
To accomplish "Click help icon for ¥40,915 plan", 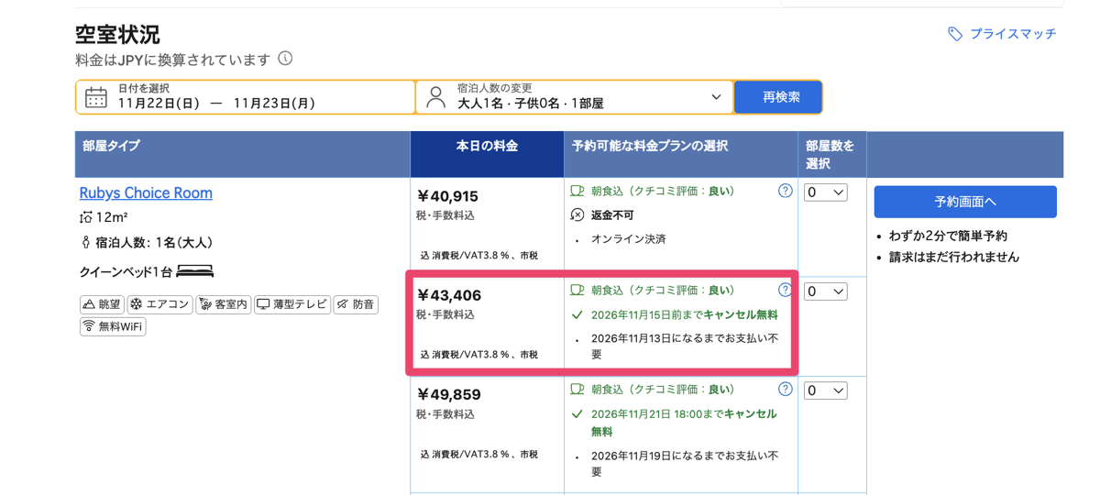I will point(786,191).
